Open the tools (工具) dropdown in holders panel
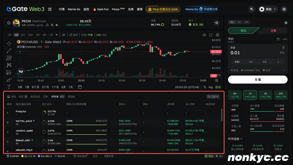293x165 pixels. [x=213, y=97]
